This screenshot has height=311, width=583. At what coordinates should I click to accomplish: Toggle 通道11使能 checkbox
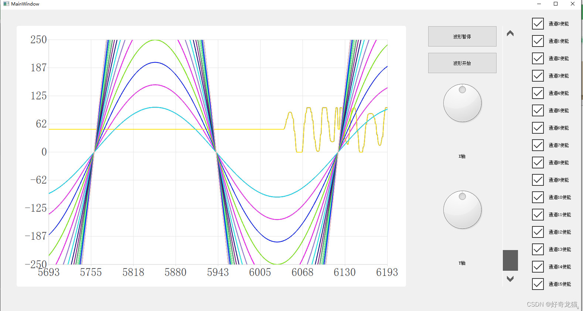tap(538, 215)
